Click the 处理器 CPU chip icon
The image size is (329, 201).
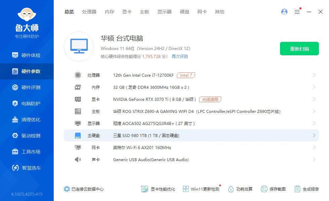(78, 75)
